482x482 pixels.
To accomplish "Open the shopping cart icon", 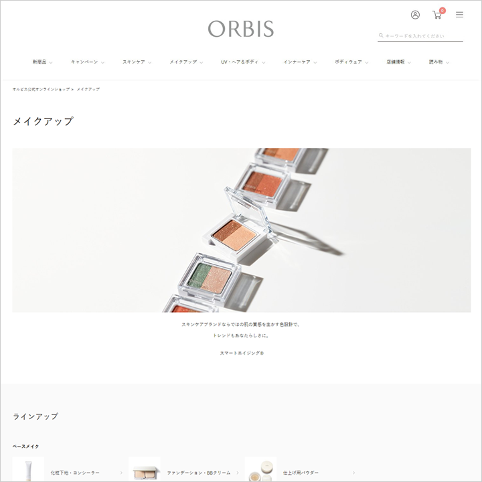I will [x=436, y=15].
